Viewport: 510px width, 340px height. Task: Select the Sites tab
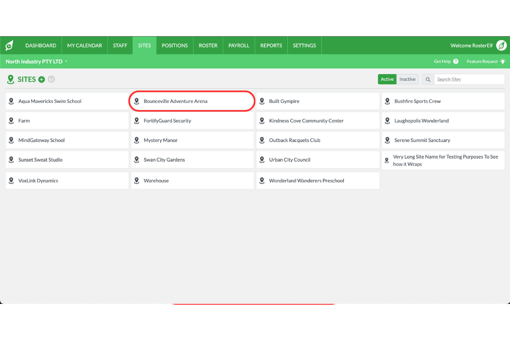[144, 45]
